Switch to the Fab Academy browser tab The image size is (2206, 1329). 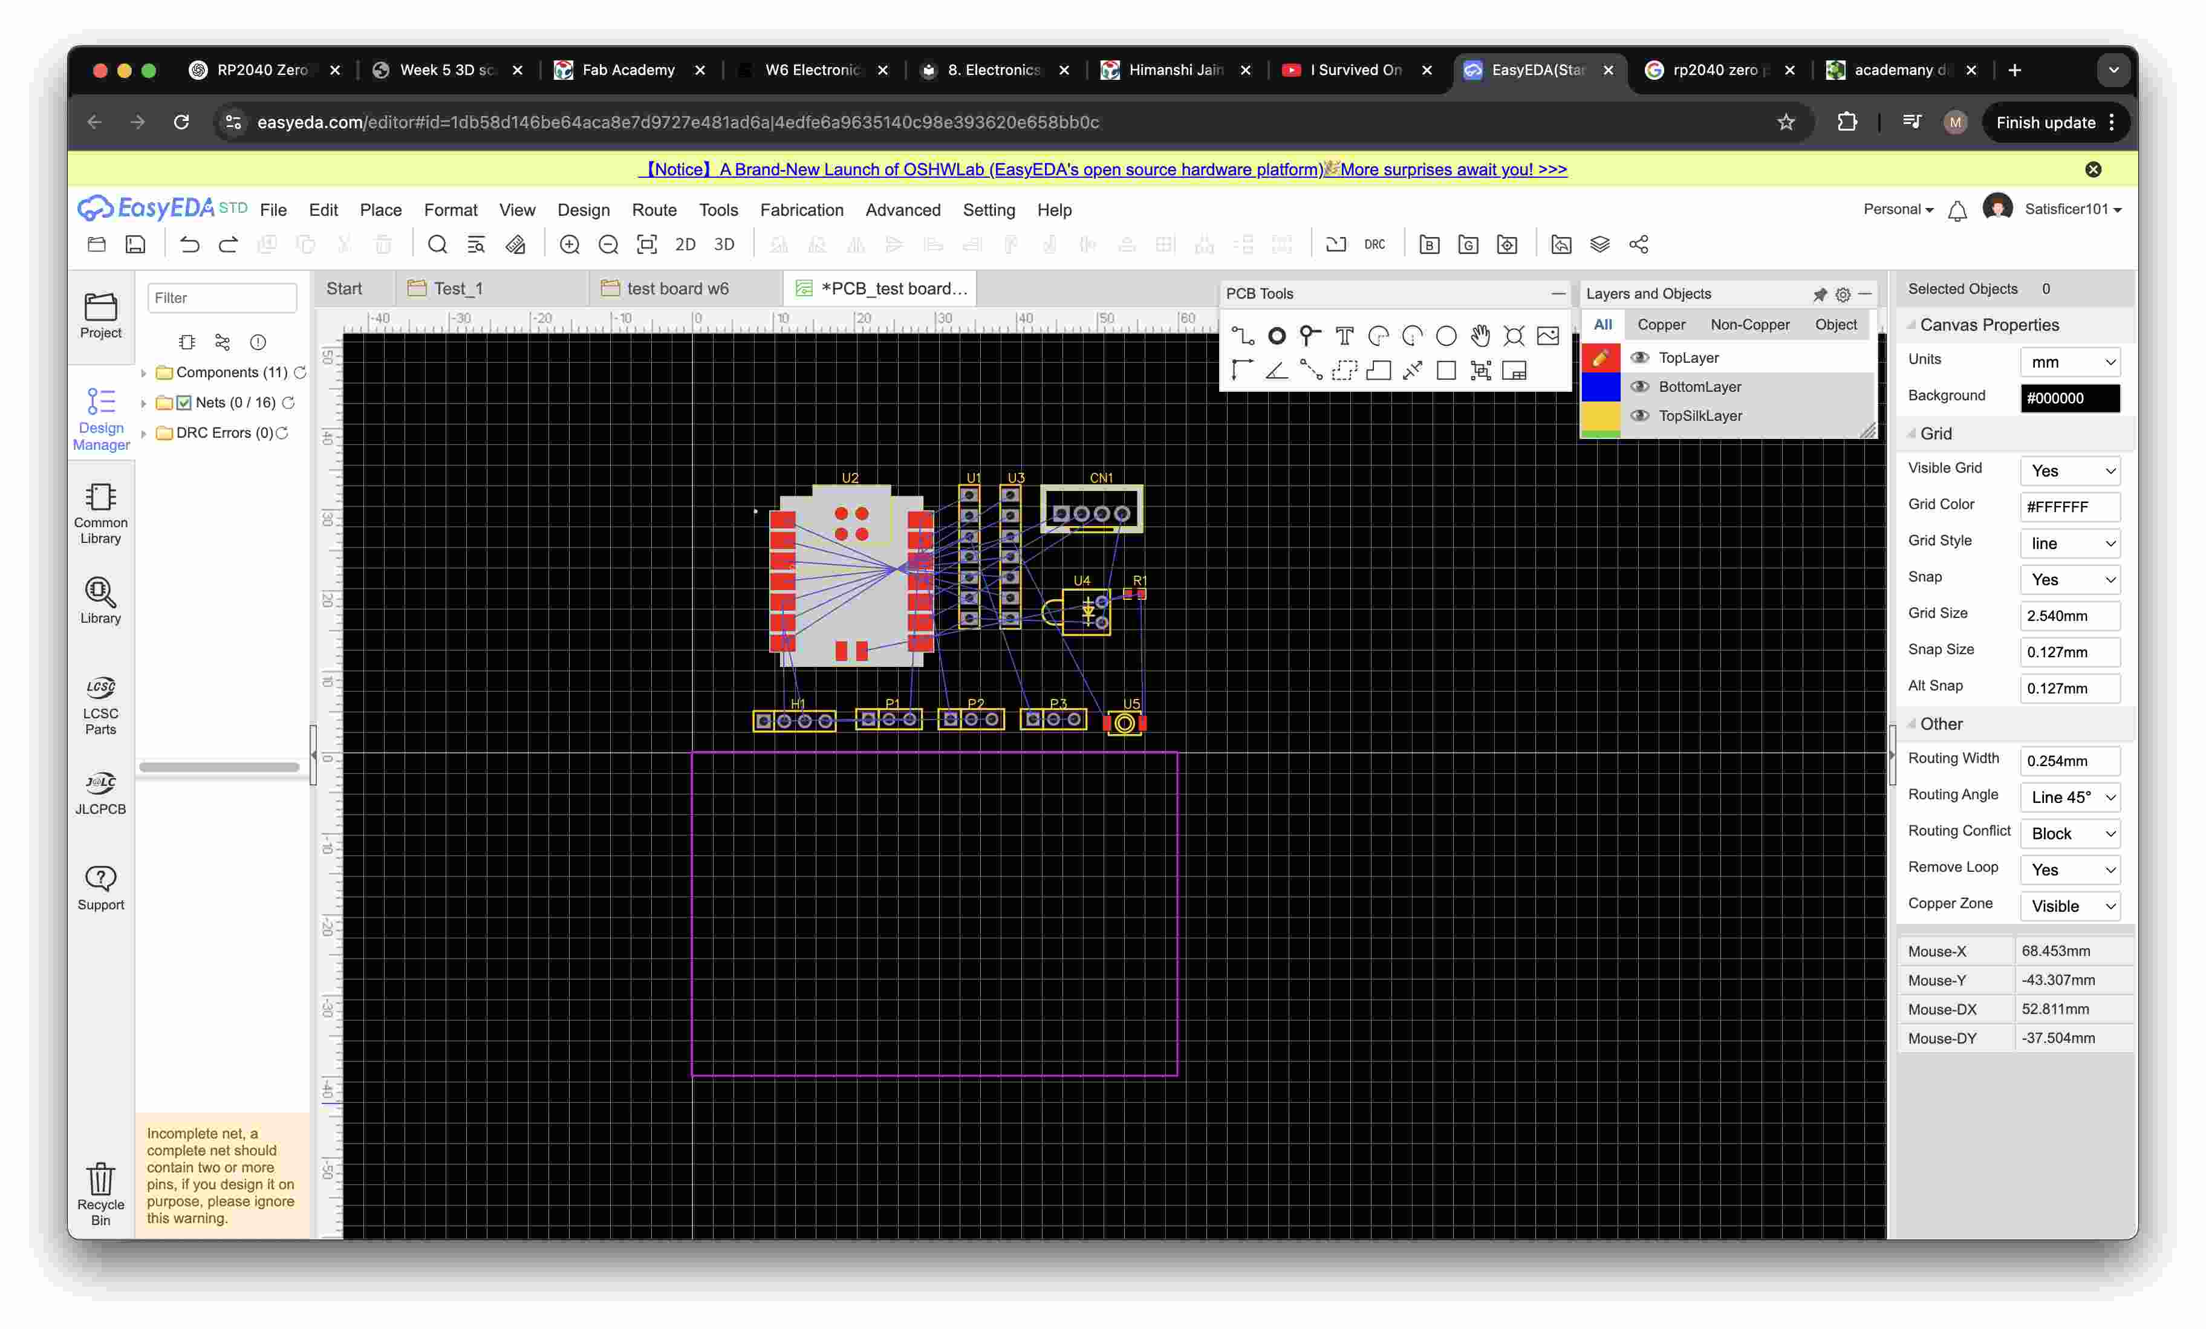[x=628, y=70]
